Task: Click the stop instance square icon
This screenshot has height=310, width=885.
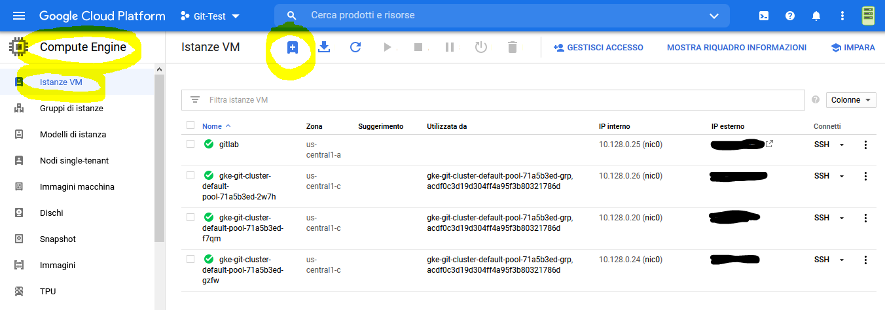Action: pyautogui.click(x=418, y=47)
